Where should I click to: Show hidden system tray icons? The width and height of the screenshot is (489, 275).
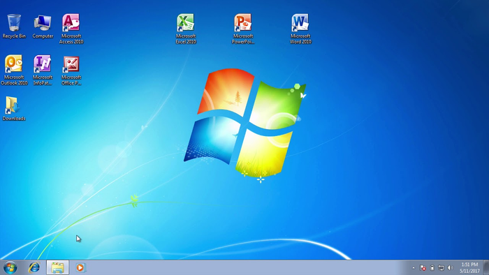tap(414, 268)
